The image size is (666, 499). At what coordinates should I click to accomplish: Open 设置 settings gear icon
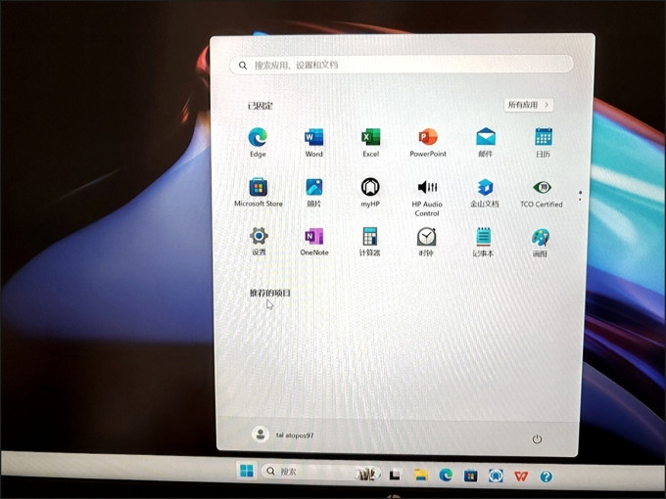(x=259, y=241)
